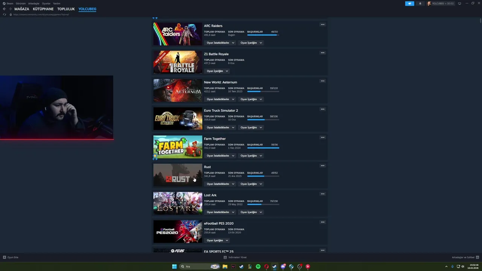The height and width of the screenshot is (271, 482).
Task: Show hidden system tray icons
Action: (x=446, y=266)
